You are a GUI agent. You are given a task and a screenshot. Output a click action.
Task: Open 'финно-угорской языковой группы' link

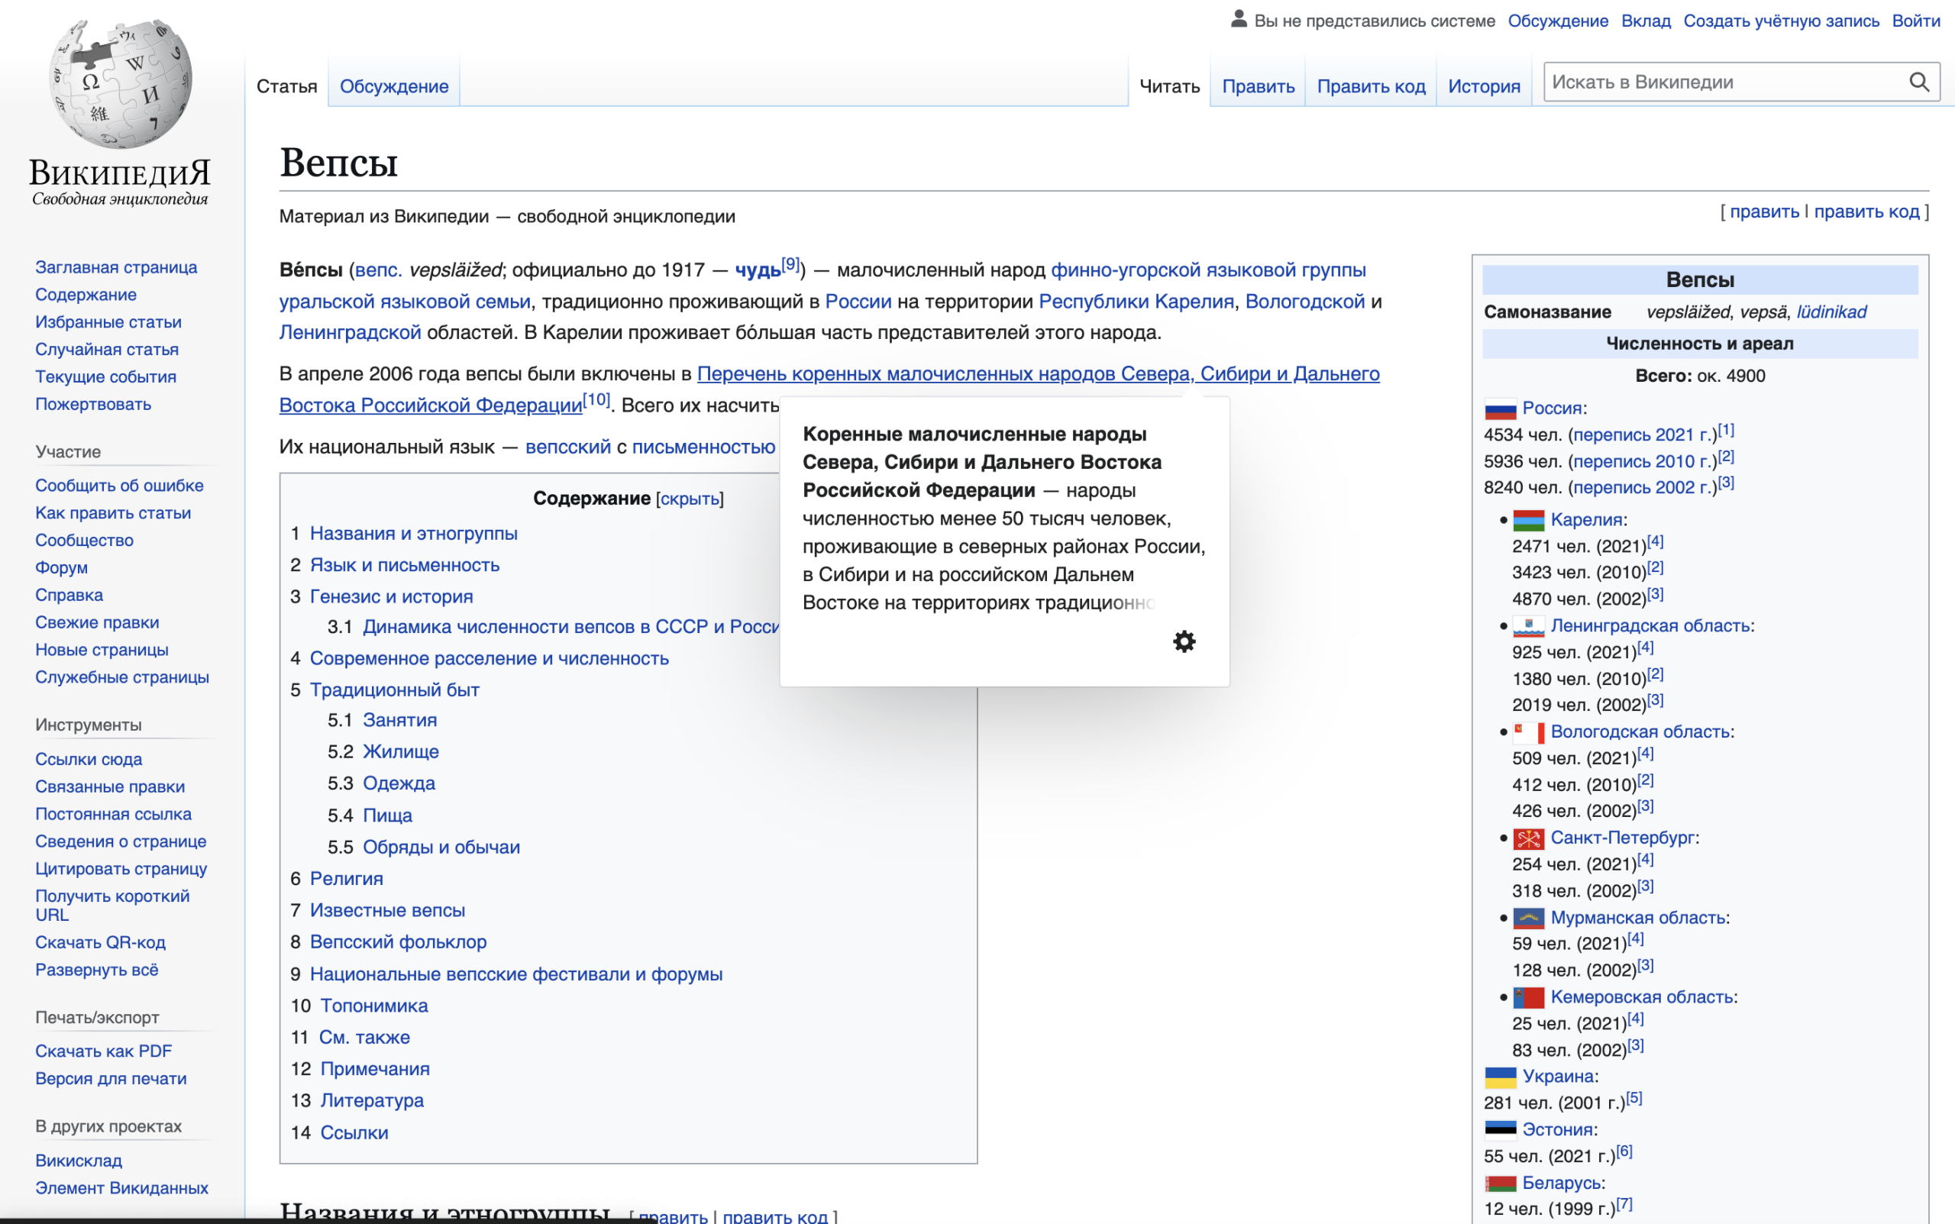[x=1208, y=270]
